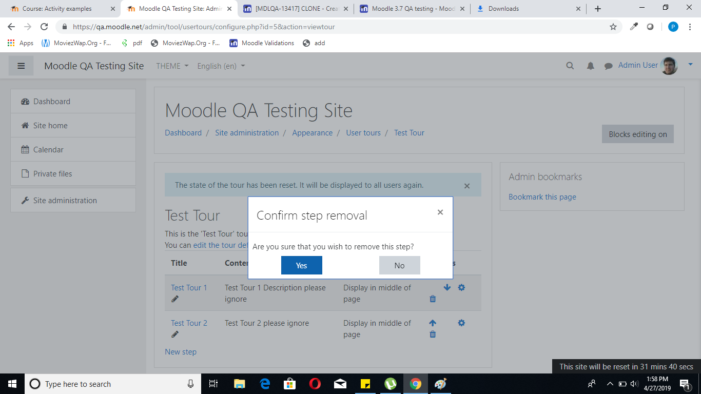This screenshot has height=394, width=701.
Task: Open Opera from the taskbar
Action: (315, 384)
